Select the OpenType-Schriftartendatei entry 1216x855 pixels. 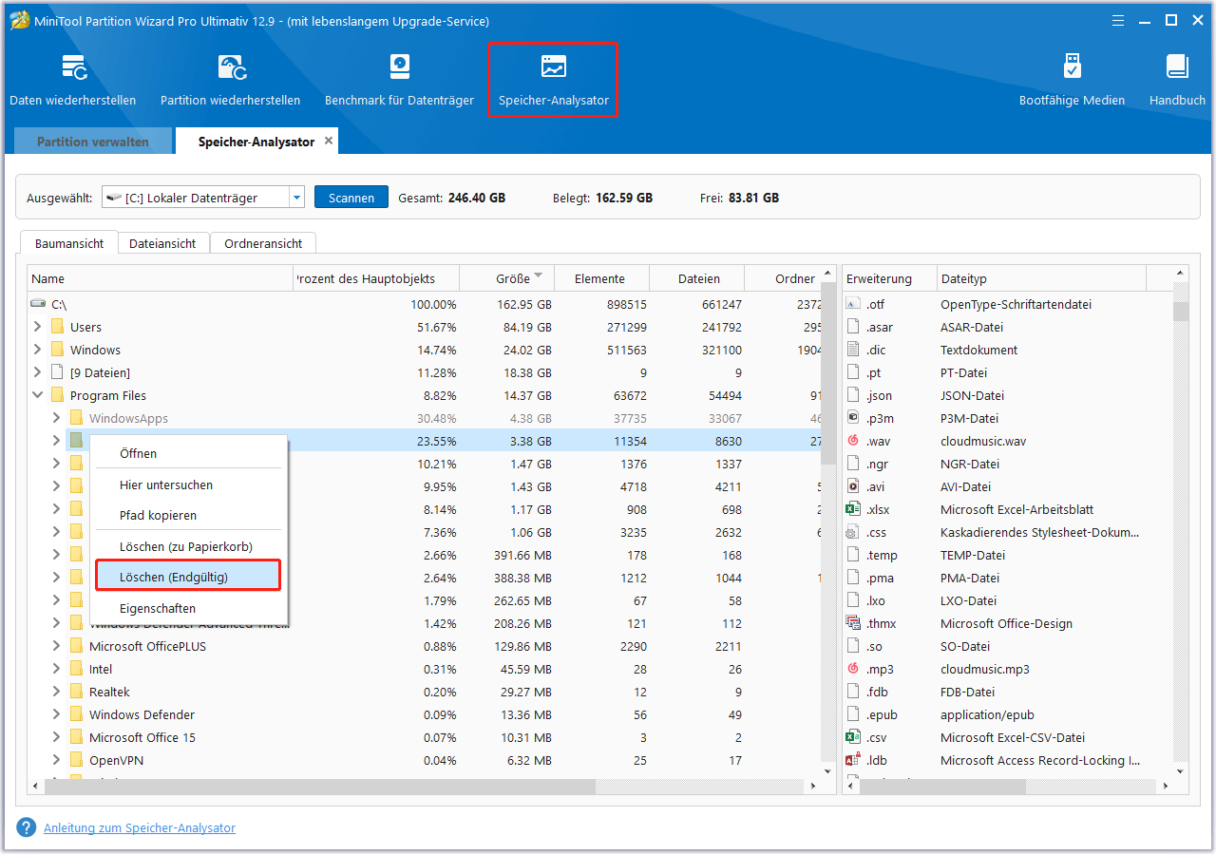(1016, 304)
